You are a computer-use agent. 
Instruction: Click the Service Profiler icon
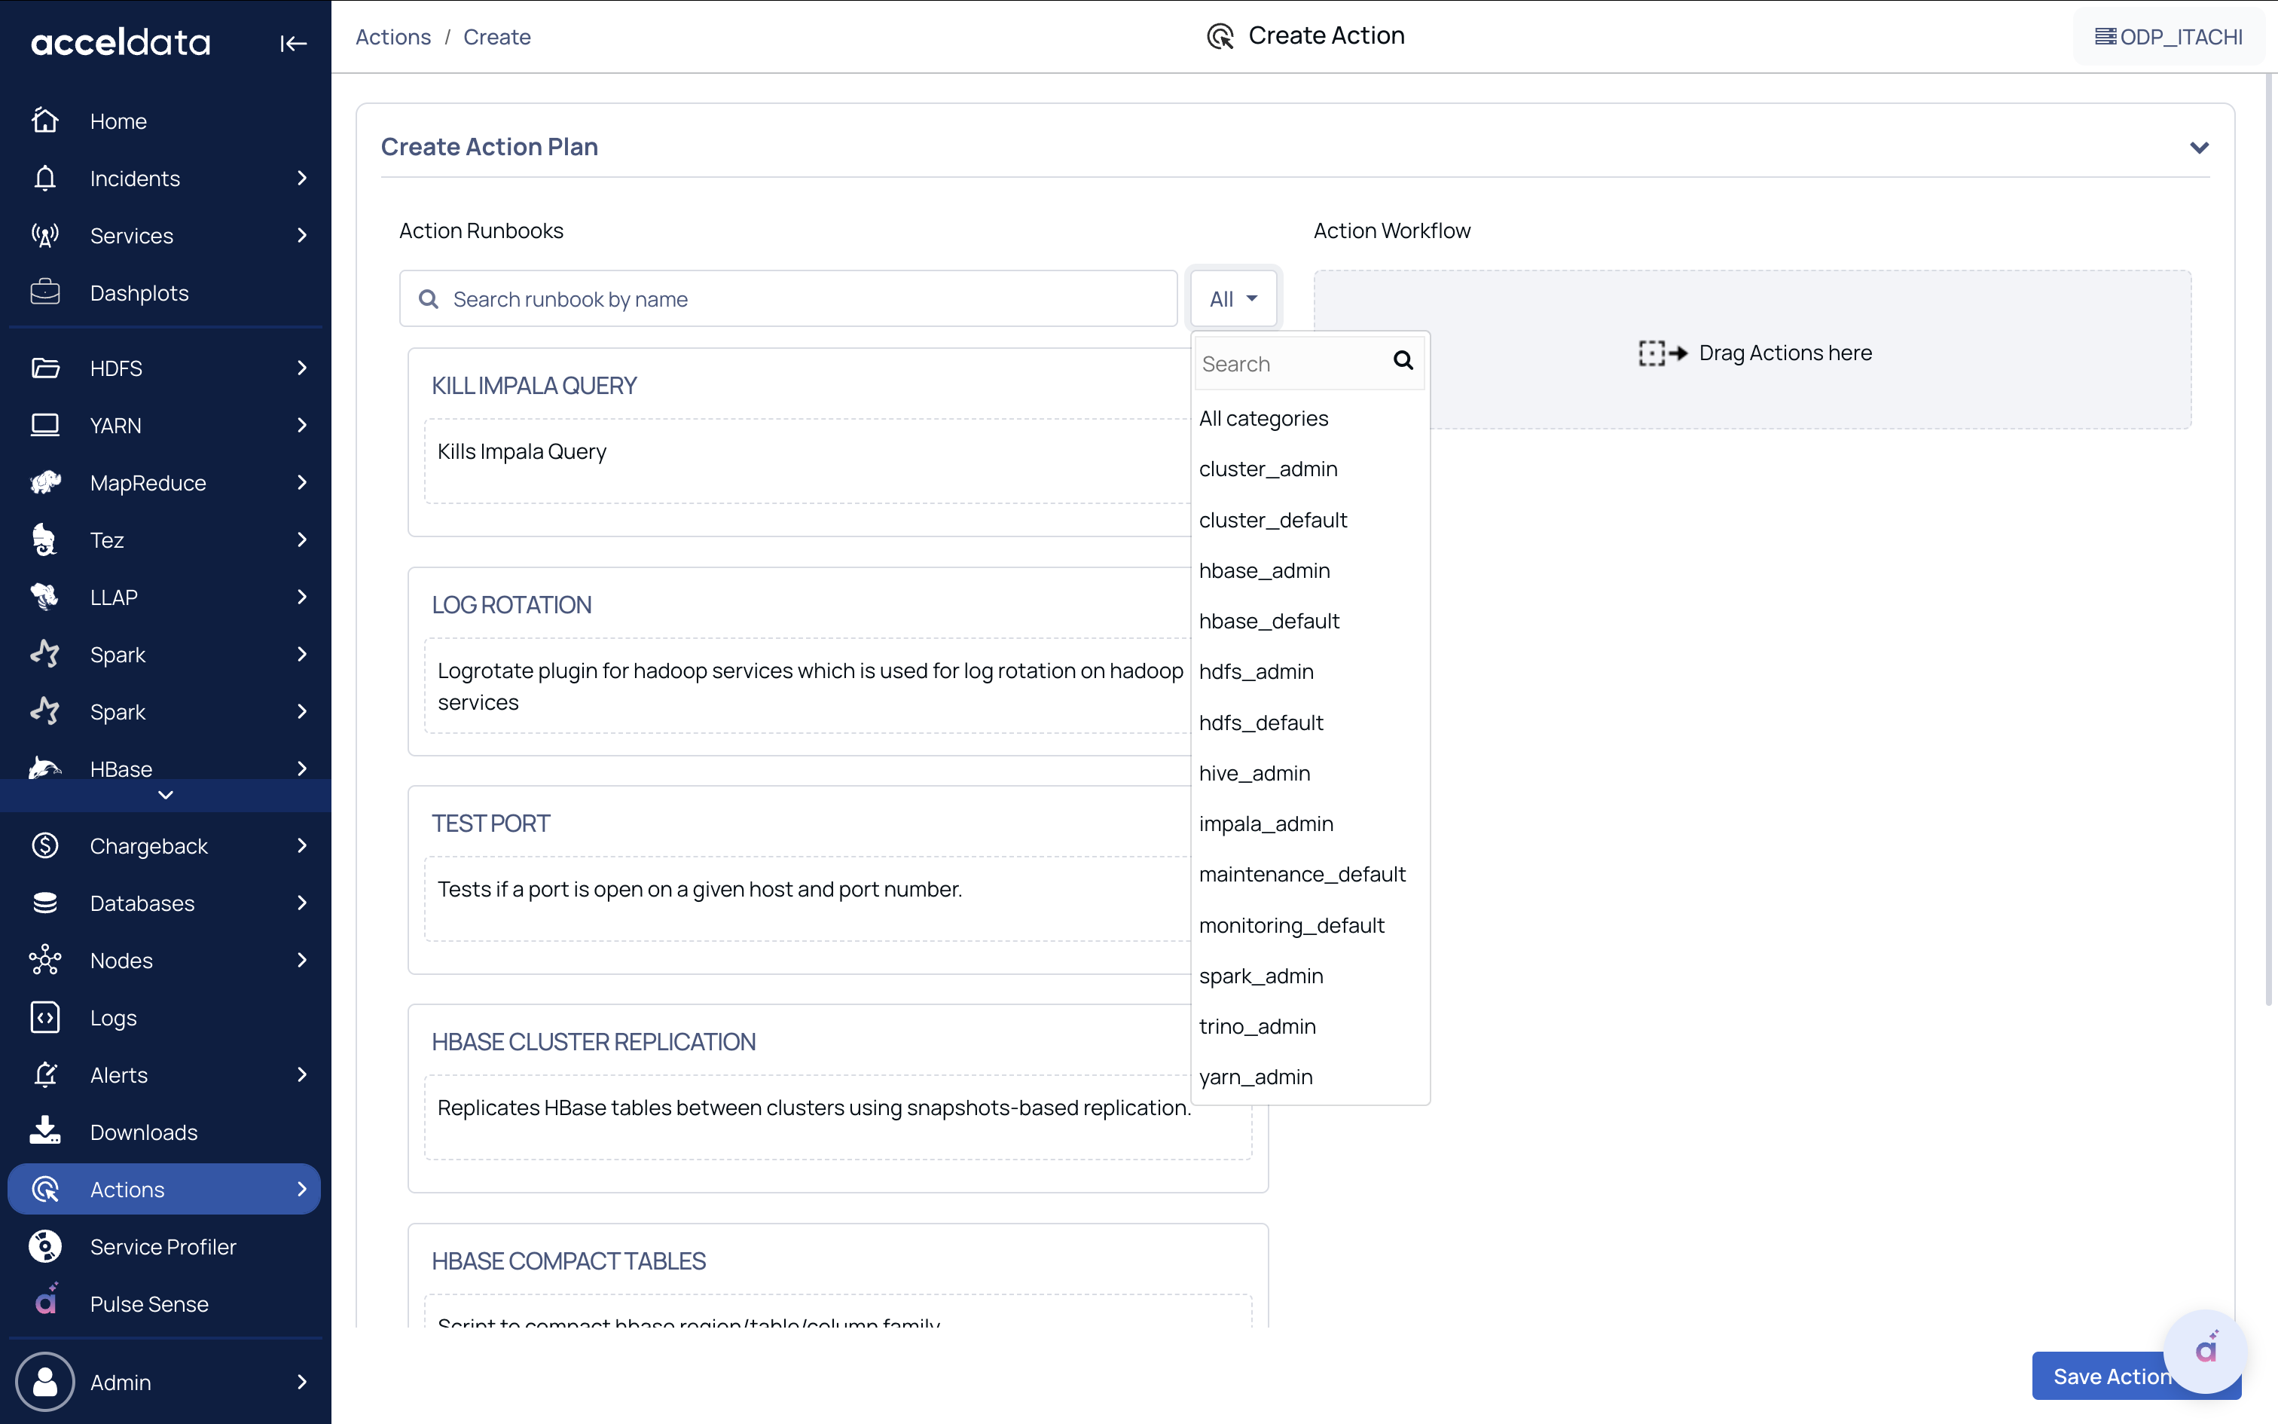point(45,1247)
